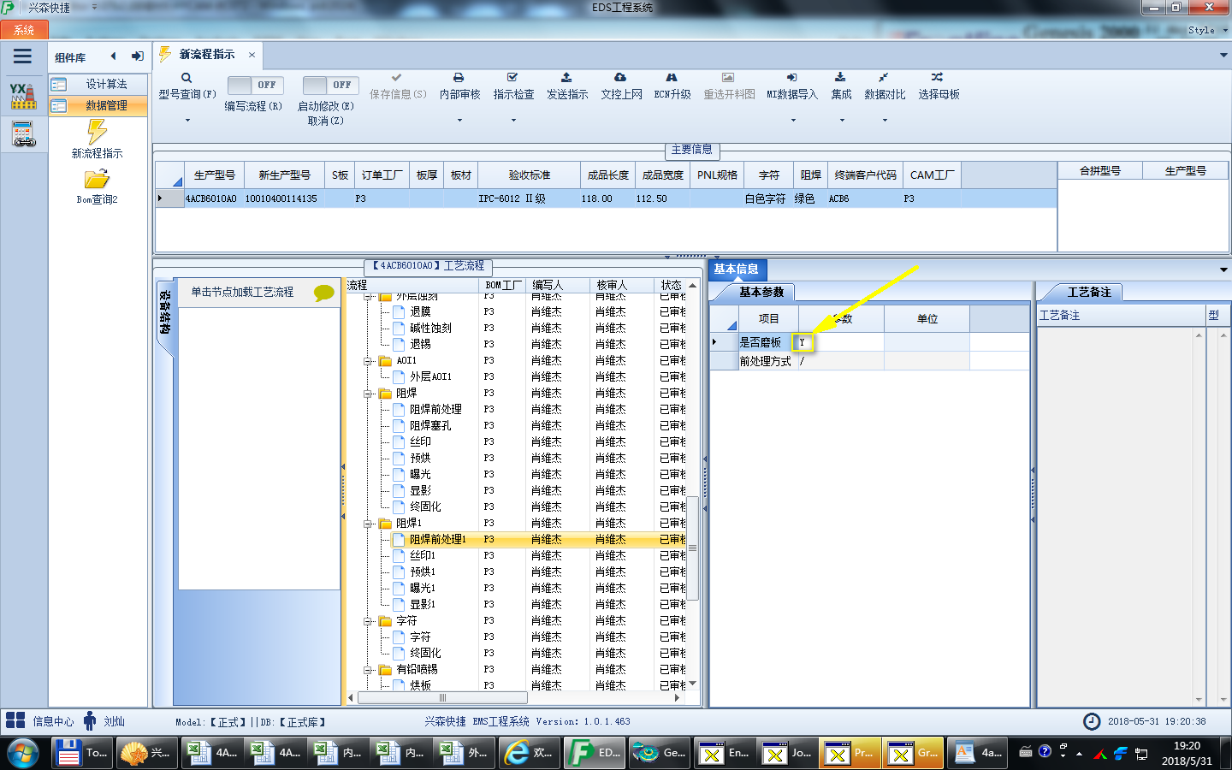1232x770 pixels.
Task: Click the process tree vertical scrollbar
Action: click(x=693, y=548)
